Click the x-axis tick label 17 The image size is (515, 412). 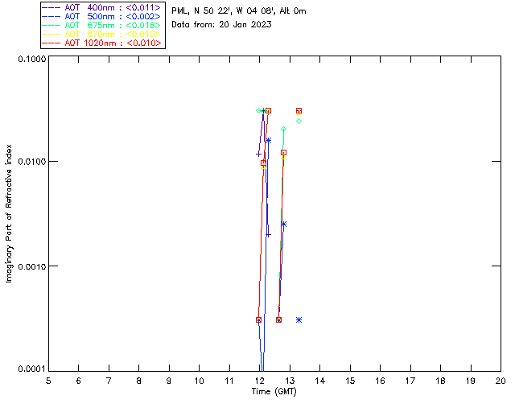pos(410,381)
